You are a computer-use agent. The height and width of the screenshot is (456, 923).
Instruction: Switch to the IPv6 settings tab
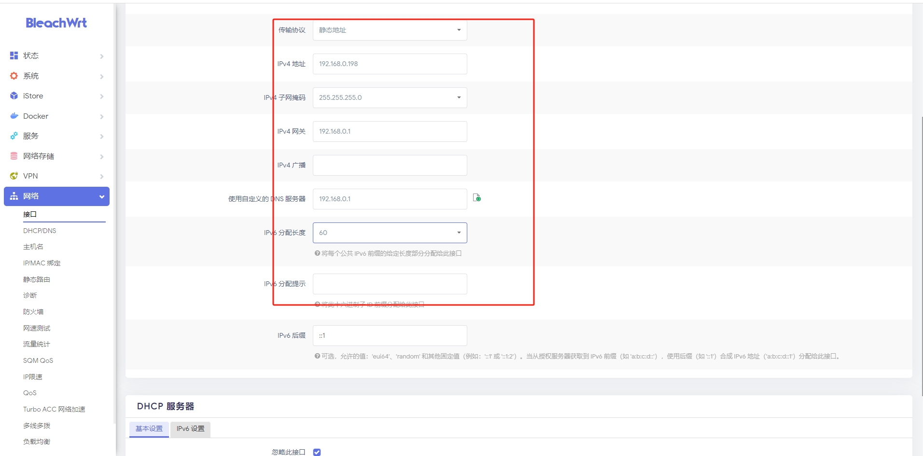pyautogui.click(x=190, y=428)
